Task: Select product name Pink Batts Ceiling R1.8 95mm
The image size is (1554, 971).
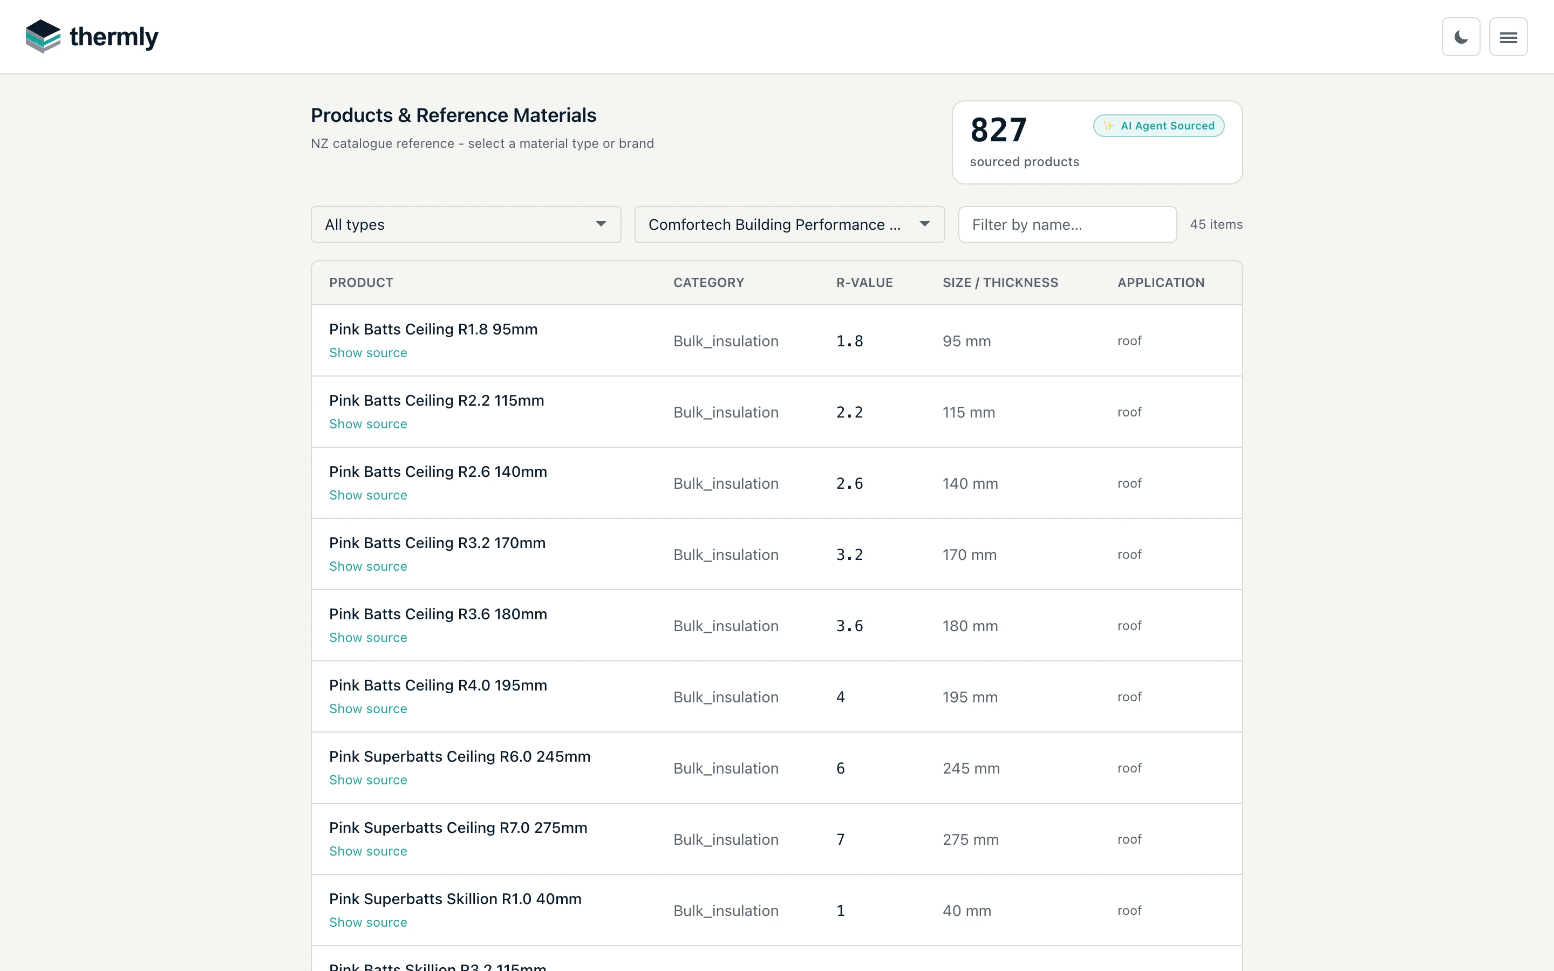Action: click(x=433, y=330)
